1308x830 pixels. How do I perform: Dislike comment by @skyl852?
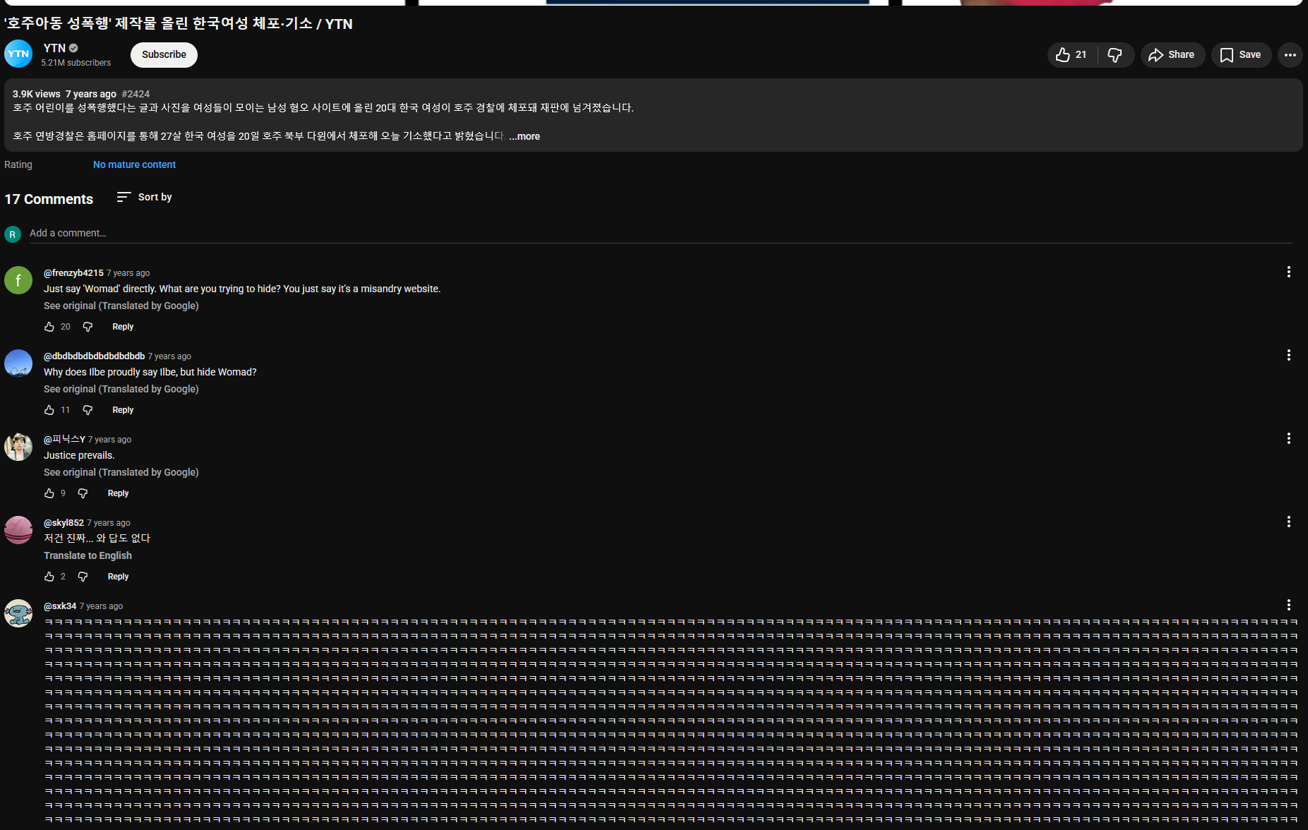click(83, 577)
